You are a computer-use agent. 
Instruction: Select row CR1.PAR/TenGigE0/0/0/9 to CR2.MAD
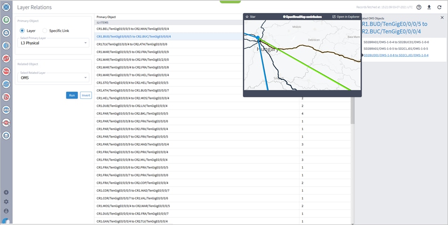click(222, 144)
